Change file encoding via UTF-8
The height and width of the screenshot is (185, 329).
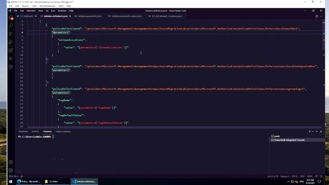coord(295,176)
